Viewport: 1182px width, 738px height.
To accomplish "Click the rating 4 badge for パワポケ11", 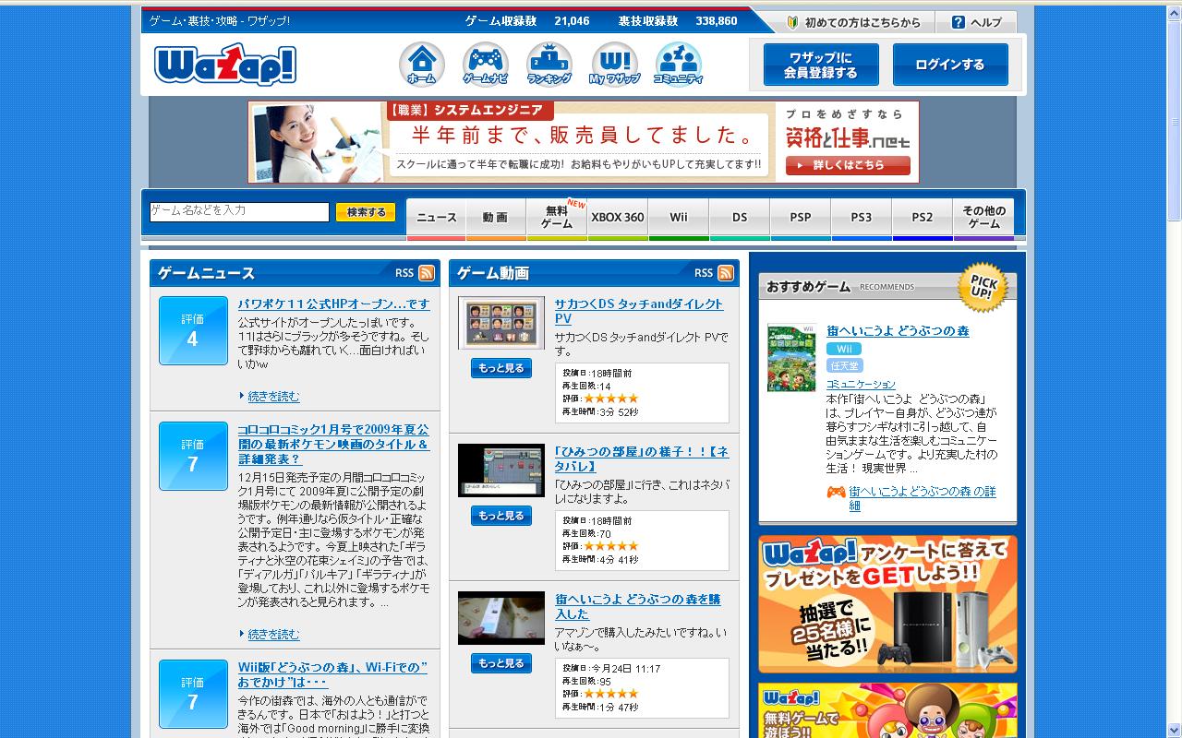I will click(193, 330).
